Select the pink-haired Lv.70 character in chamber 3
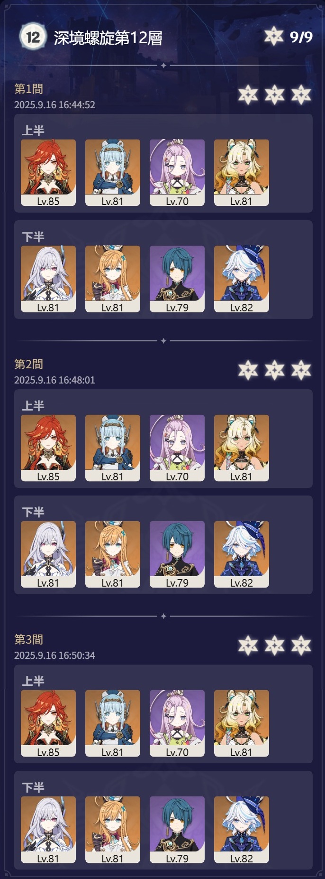 click(177, 723)
